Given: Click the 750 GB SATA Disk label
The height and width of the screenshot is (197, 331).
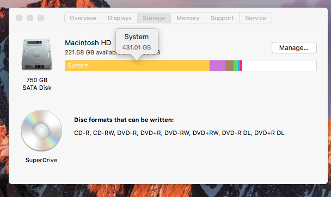Looking at the screenshot, I should [37, 84].
